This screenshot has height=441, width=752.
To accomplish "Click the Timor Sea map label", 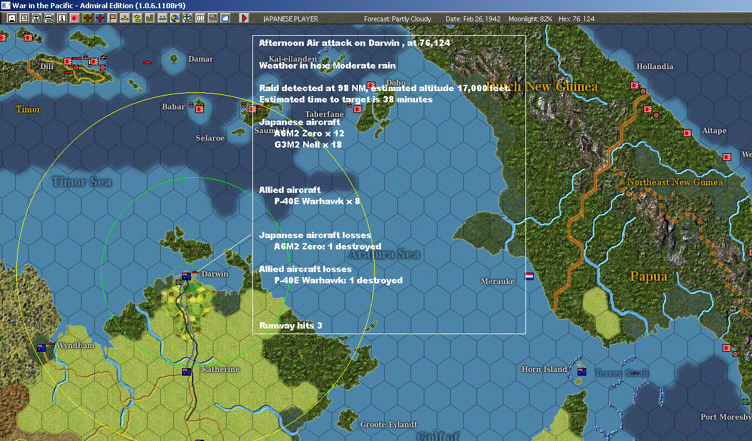I will click(82, 182).
